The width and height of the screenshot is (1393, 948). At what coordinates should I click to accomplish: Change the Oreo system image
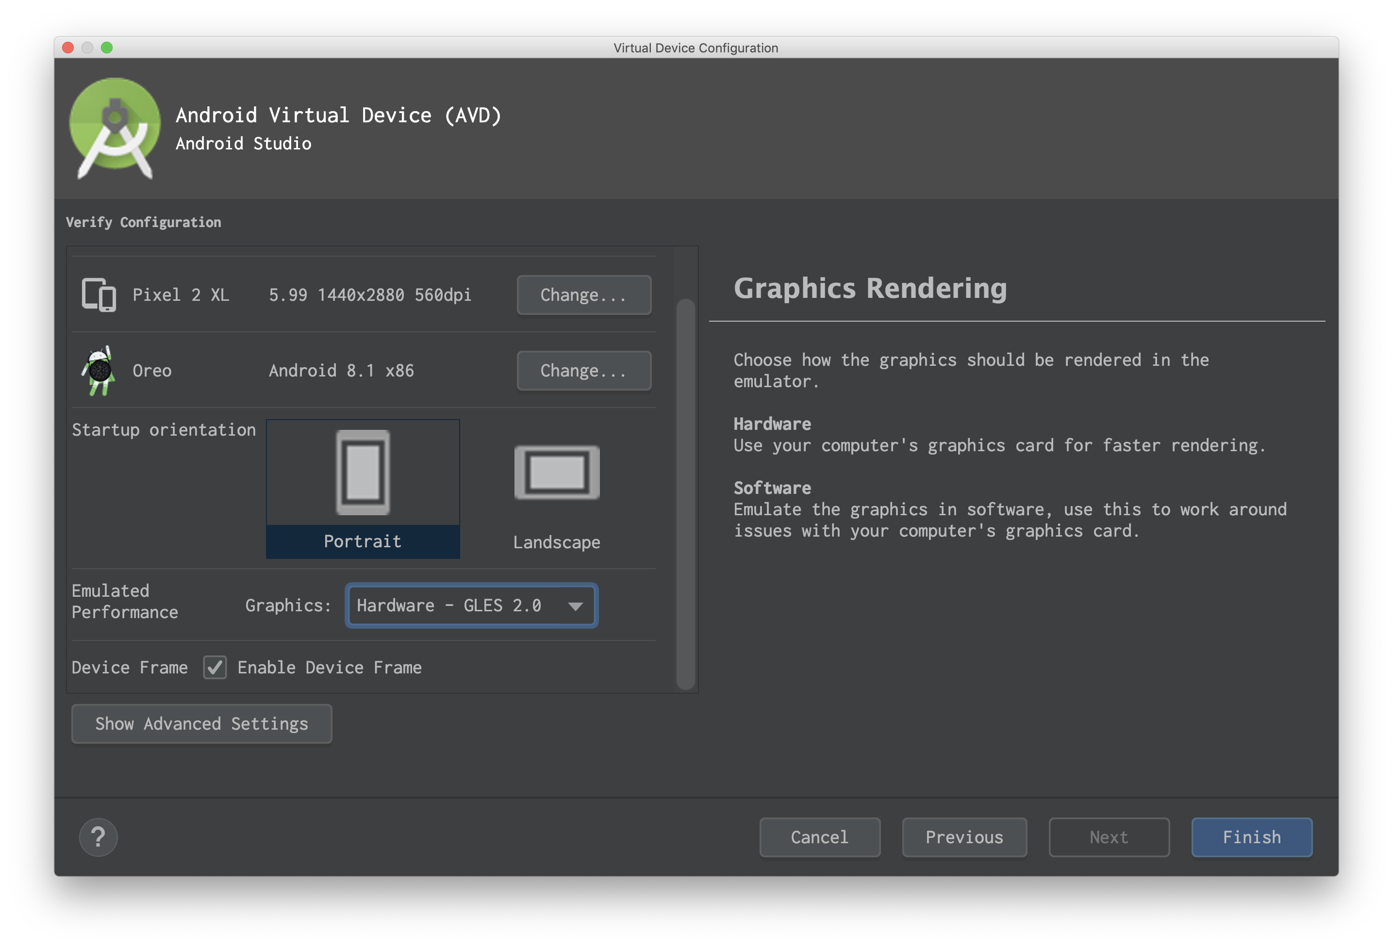point(584,370)
